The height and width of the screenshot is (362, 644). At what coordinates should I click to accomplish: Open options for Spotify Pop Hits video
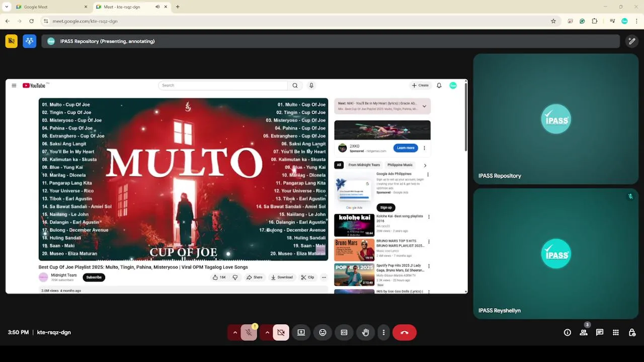429,266
